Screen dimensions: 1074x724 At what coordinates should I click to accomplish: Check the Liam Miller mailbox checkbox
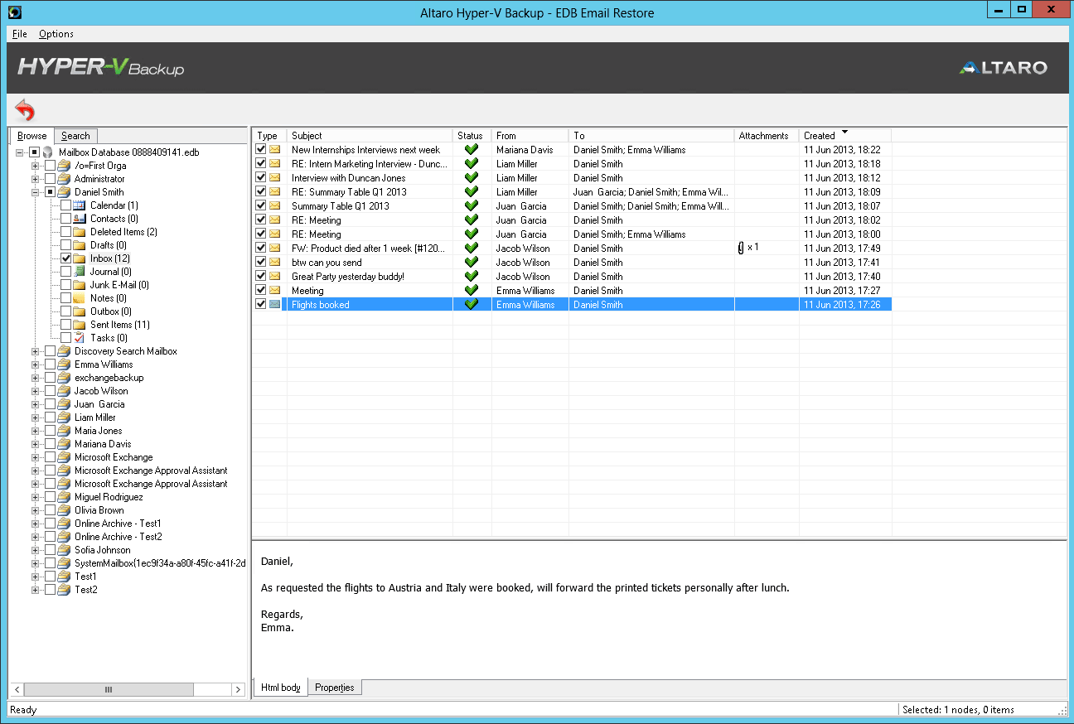pos(50,418)
